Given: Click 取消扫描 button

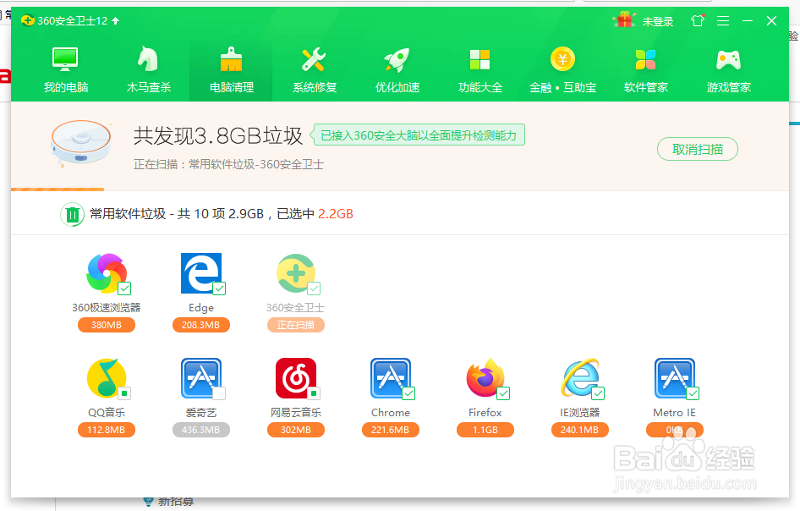Looking at the screenshot, I should click(x=698, y=149).
